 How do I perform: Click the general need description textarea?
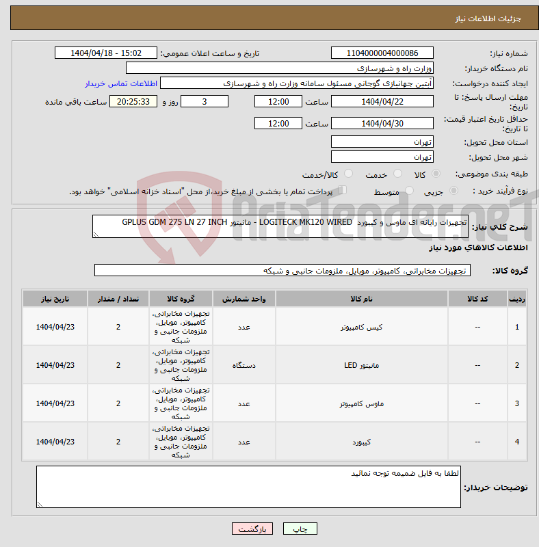tap(280, 226)
